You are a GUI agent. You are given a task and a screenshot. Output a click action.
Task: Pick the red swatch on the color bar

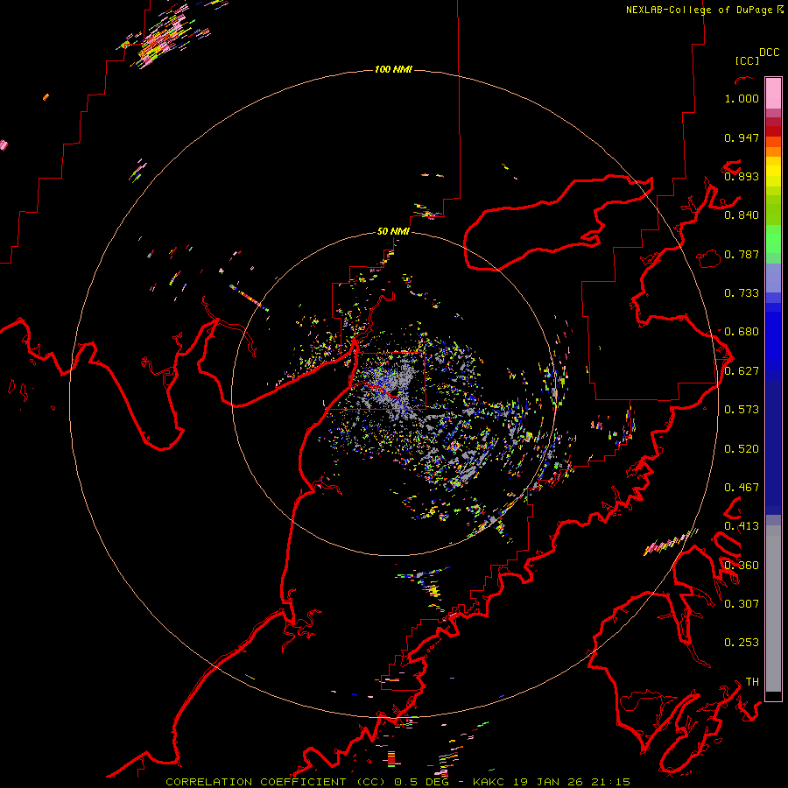tap(773, 131)
